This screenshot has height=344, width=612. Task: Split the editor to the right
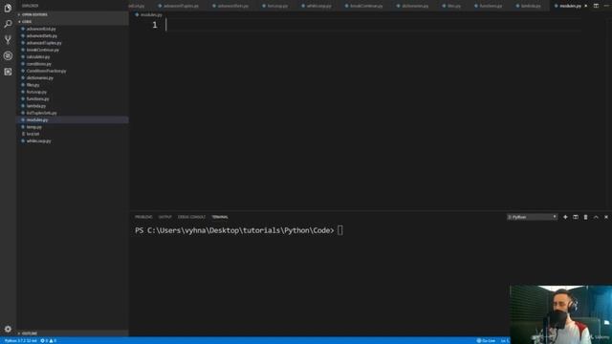pos(596,6)
